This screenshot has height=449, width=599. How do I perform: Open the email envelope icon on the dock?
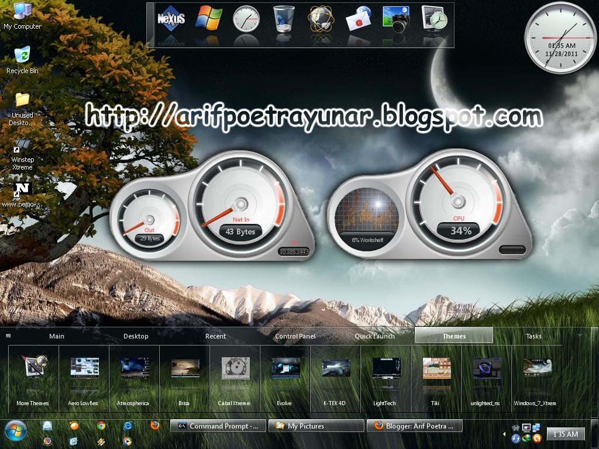click(x=357, y=20)
